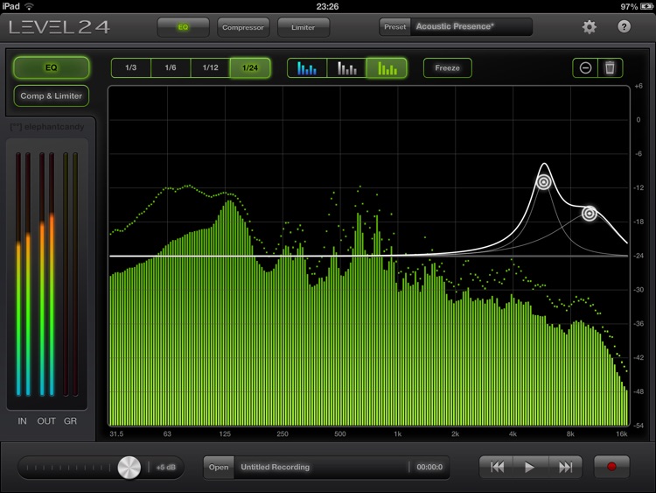Click the GR meter label

[70, 421]
